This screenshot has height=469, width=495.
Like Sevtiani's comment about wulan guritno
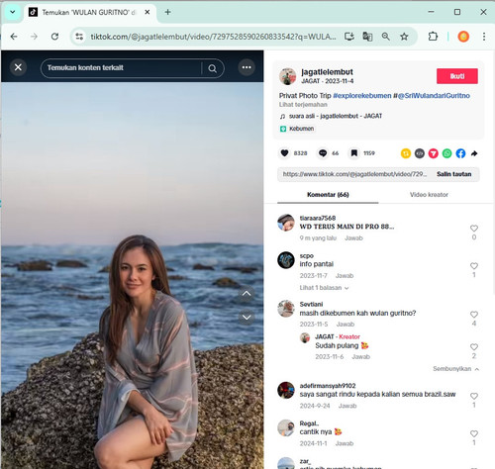[474, 315]
